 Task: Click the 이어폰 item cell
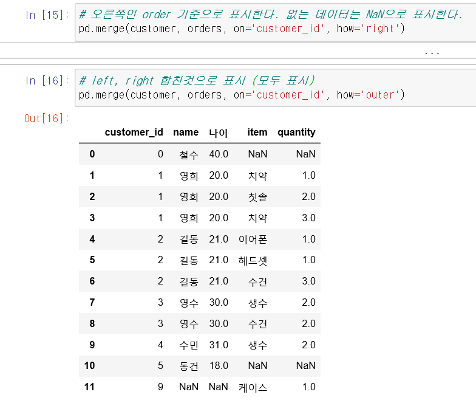click(253, 239)
